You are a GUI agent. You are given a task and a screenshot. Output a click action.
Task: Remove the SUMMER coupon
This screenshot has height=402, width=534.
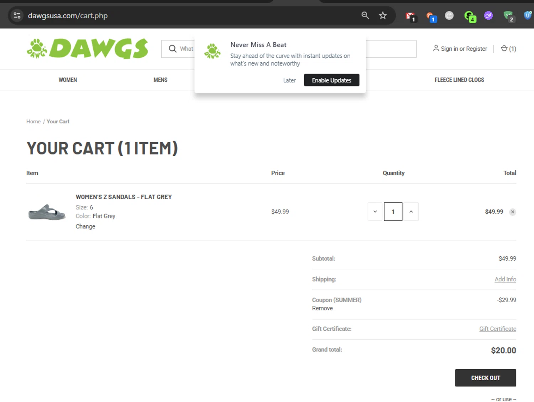(323, 308)
